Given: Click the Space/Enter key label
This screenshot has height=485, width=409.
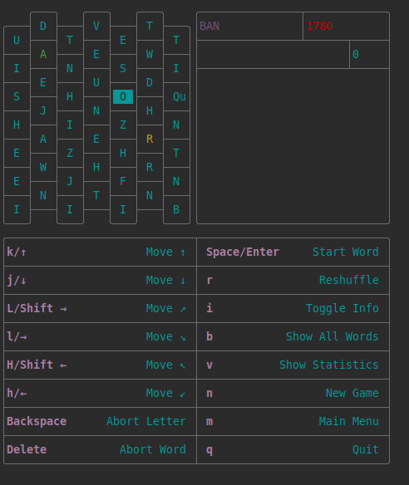Looking at the screenshot, I should (243, 252).
